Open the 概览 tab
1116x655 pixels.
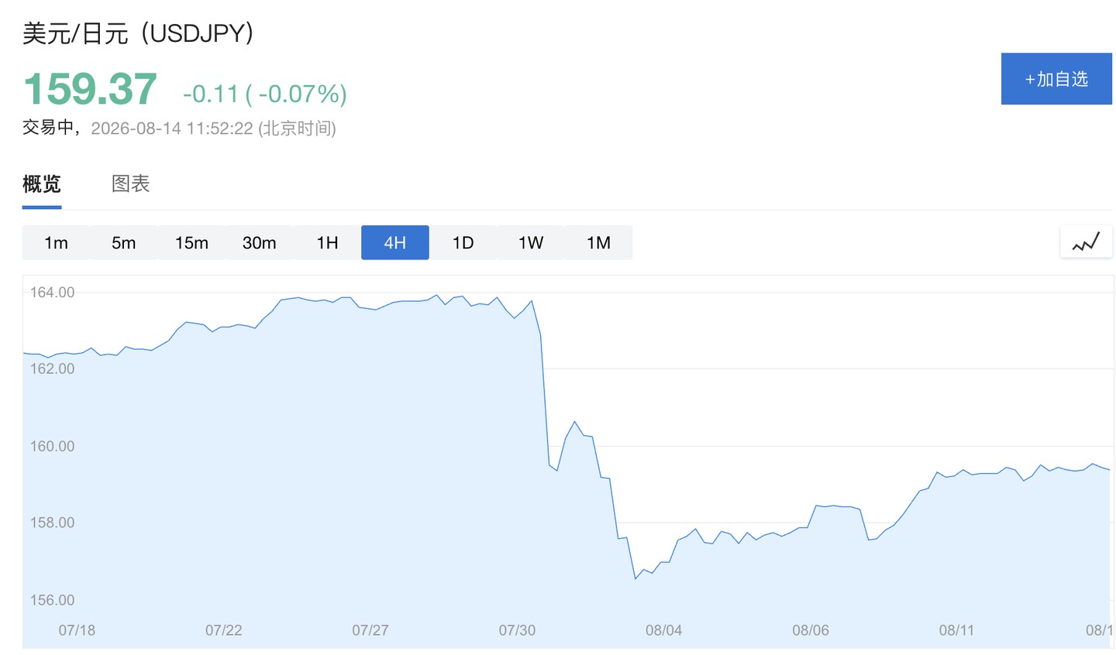(x=42, y=184)
